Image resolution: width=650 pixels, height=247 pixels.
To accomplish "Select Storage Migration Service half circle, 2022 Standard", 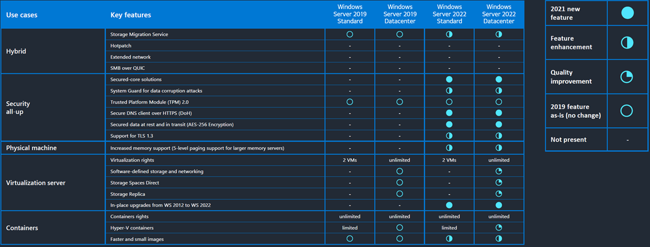I will click(x=449, y=34).
